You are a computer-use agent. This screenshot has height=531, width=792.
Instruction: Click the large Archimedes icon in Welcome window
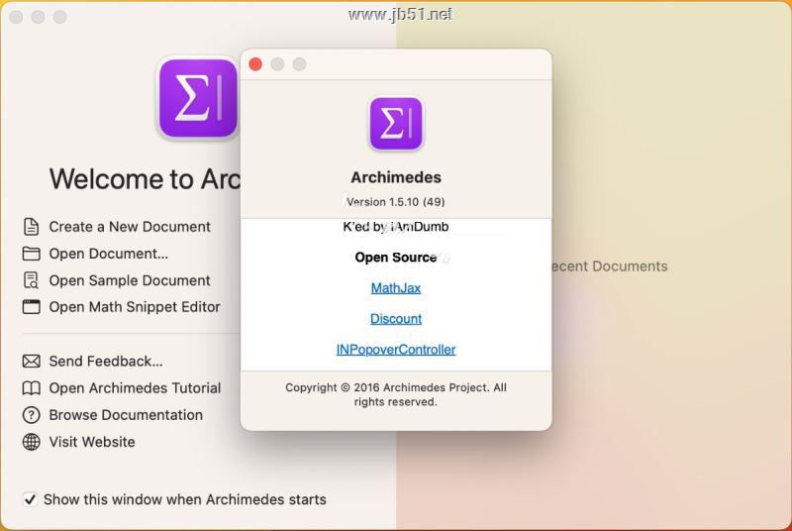(x=198, y=98)
